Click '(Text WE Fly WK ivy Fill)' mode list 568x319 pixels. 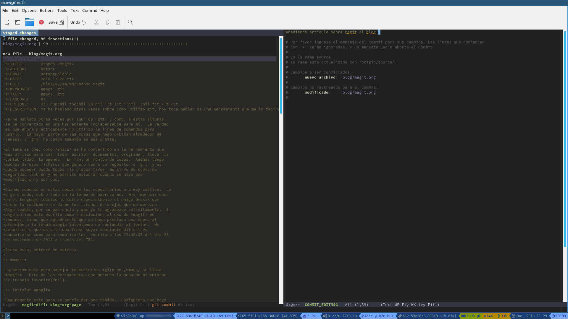coord(410,305)
